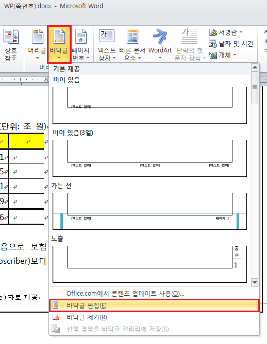Open the 서명란 dropdown arrow
The width and height of the screenshot is (267, 344).
(x=241, y=32)
